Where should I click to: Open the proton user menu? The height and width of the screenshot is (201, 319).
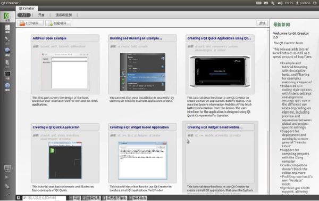303,3
